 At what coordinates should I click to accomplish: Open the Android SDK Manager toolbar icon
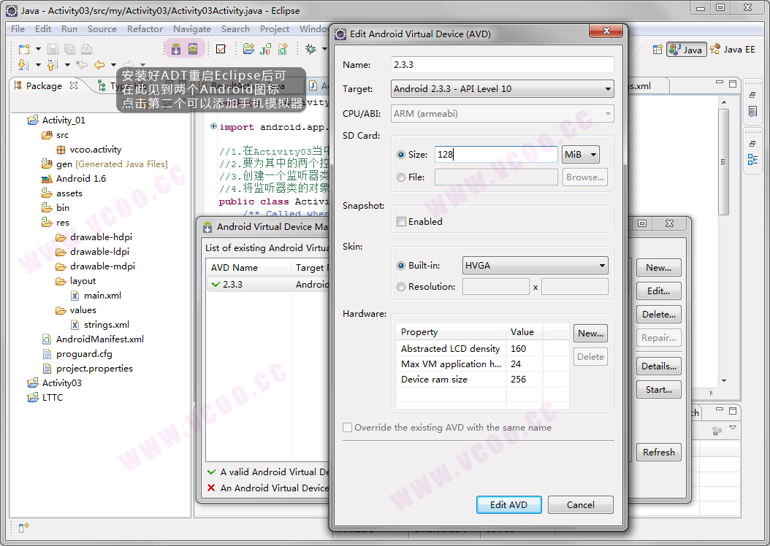pyautogui.click(x=176, y=50)
